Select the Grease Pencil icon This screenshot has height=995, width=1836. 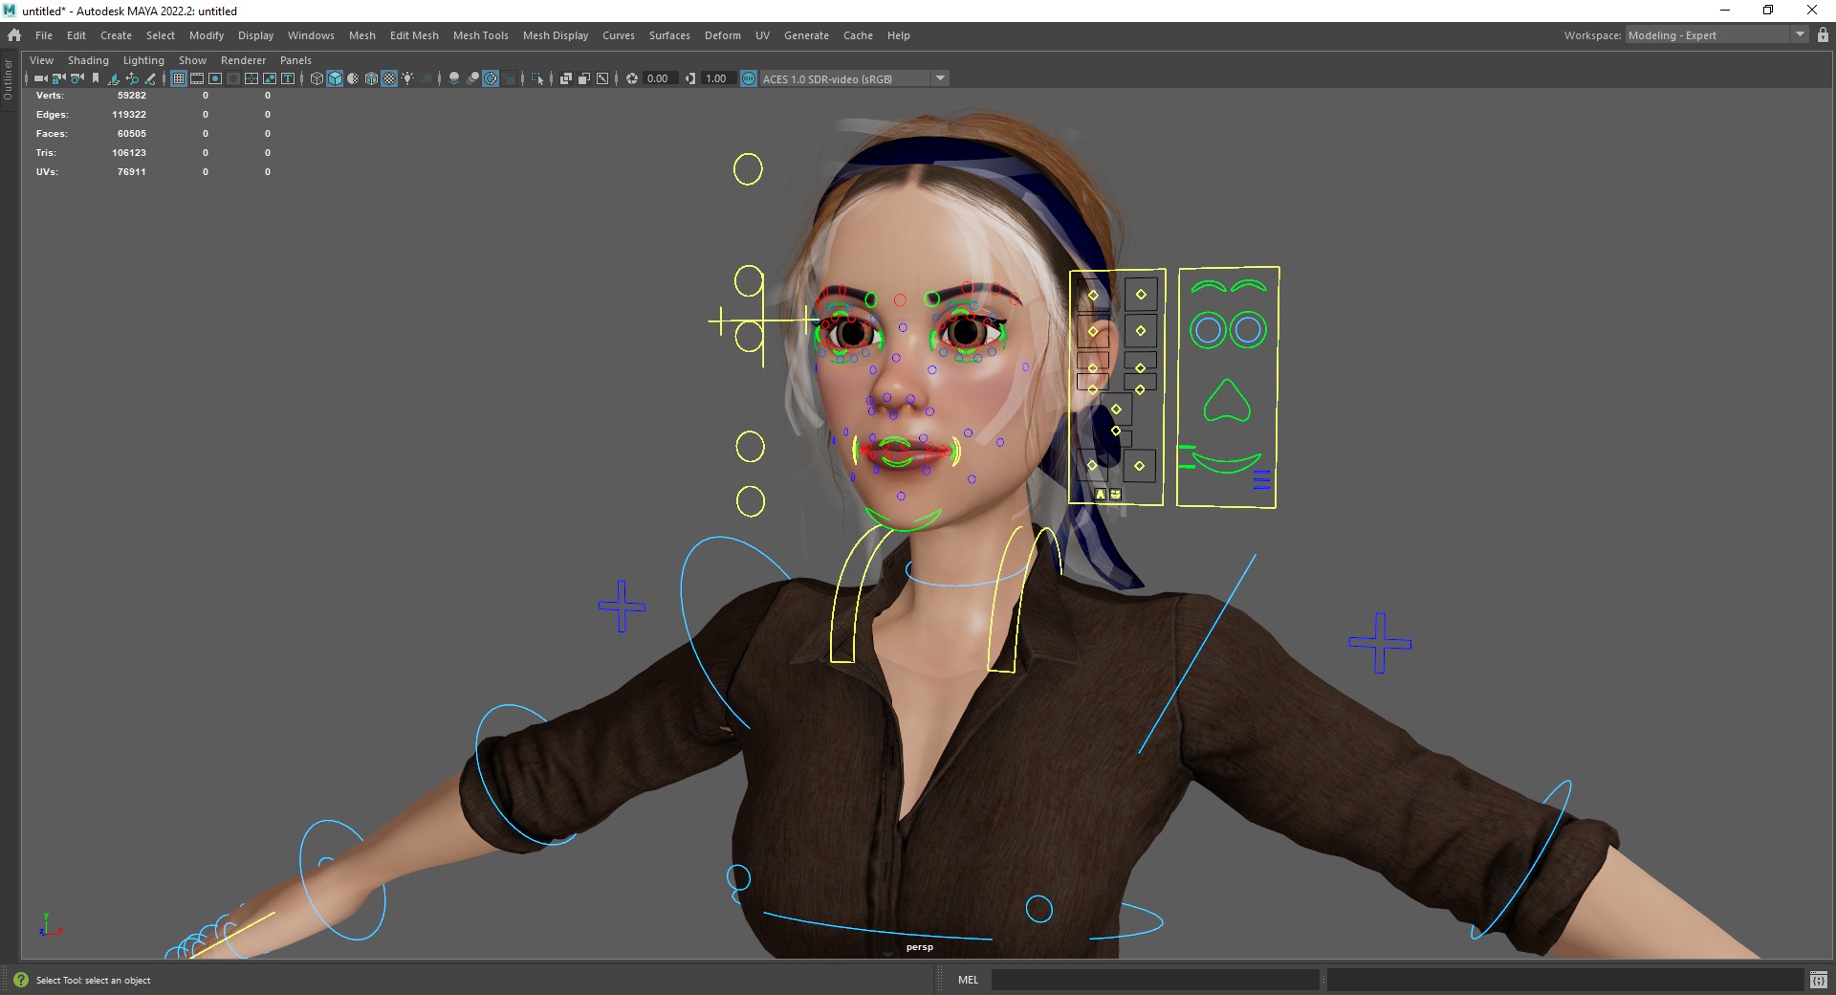coord(150,78)
